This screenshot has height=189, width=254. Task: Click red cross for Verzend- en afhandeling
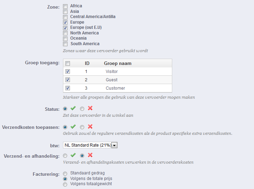click(x=90, y=156)
